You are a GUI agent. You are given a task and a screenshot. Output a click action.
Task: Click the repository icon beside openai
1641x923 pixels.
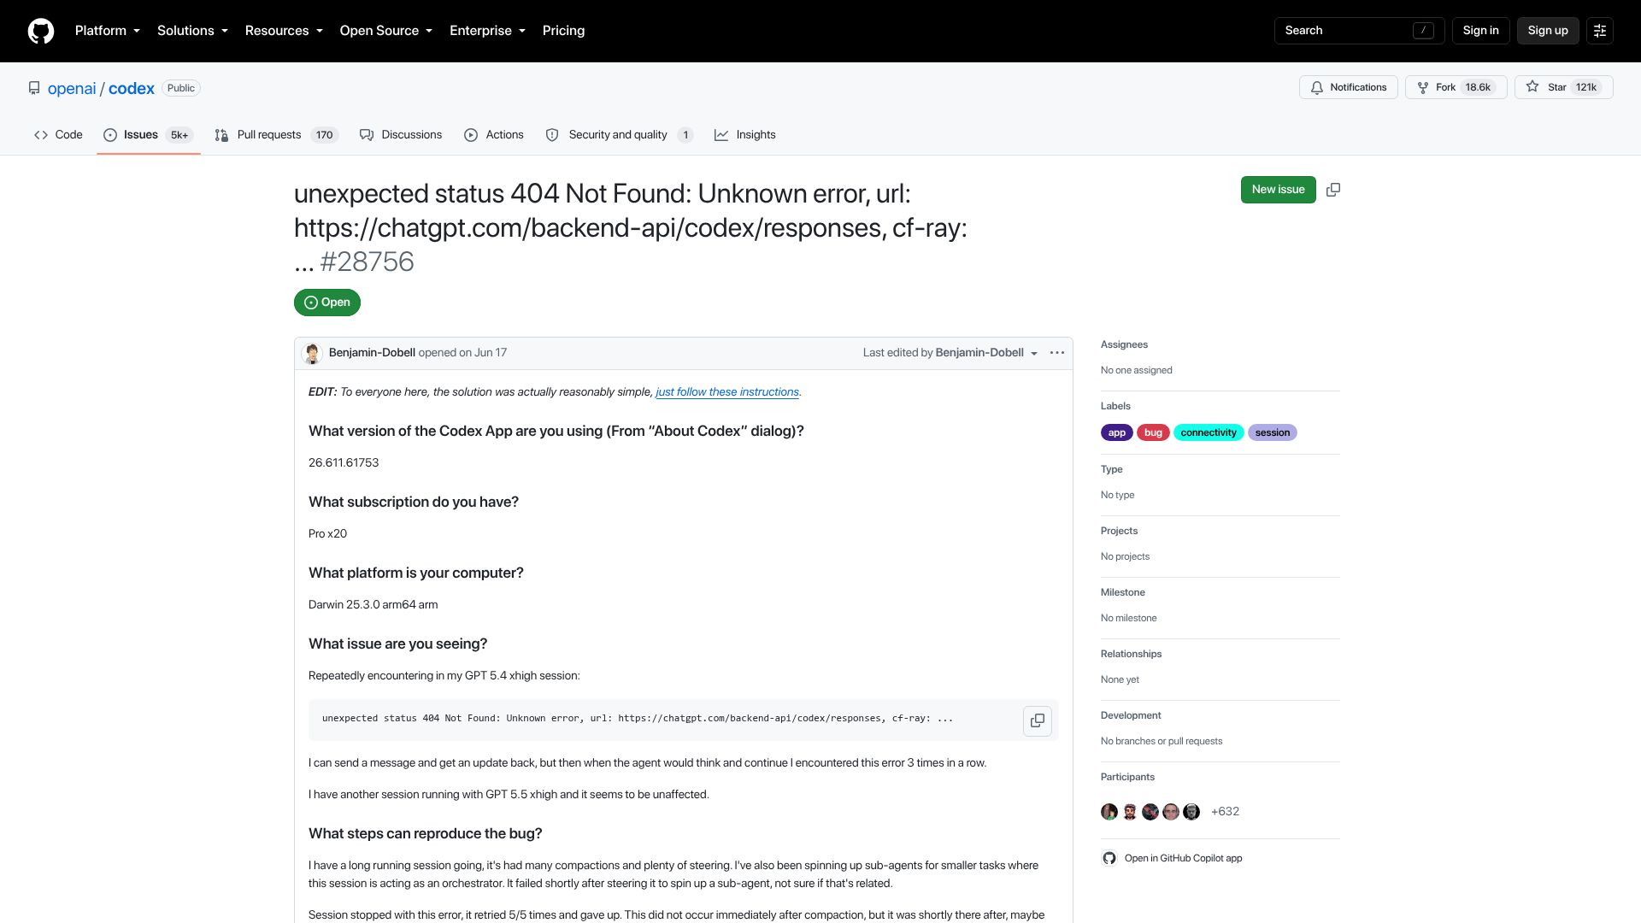[34, 88]
